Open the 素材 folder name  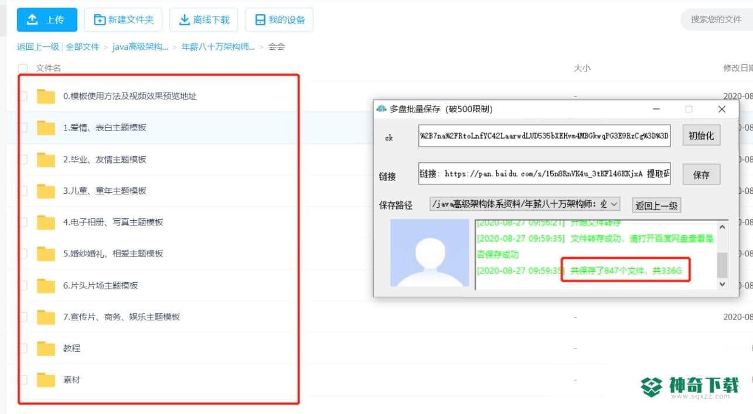pos(71,380)
